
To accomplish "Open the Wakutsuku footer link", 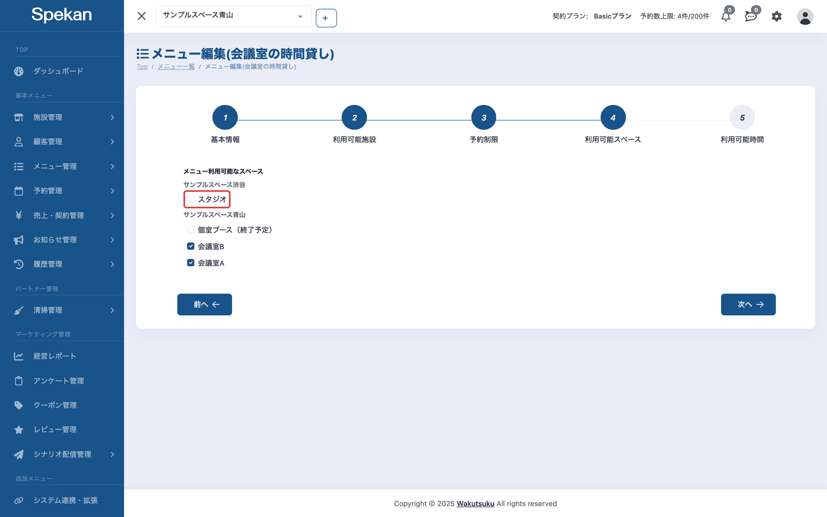I will (x=476, y=504).
